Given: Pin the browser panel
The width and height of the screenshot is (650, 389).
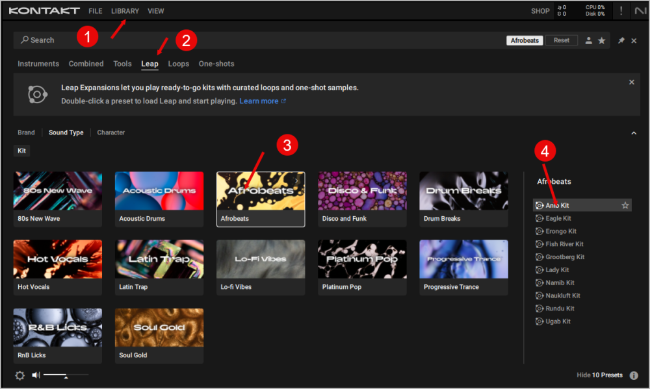Looking at the screenshot, I should 621,40.
